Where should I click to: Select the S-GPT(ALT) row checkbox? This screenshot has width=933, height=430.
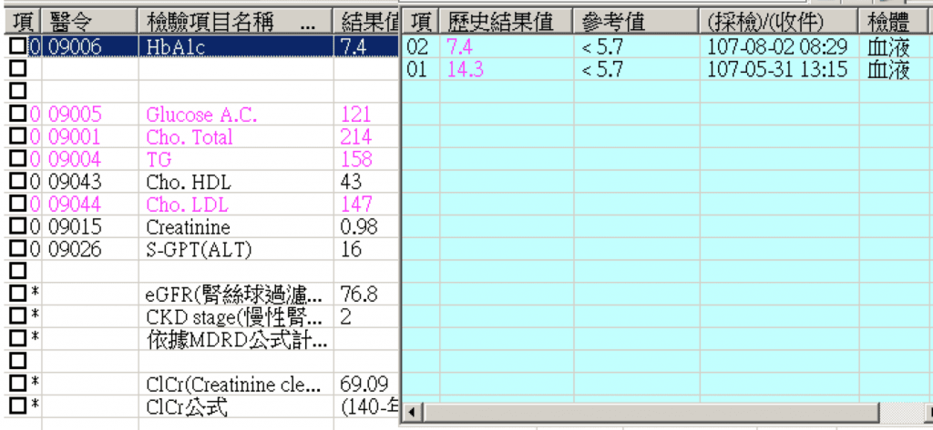pos(17,249)
